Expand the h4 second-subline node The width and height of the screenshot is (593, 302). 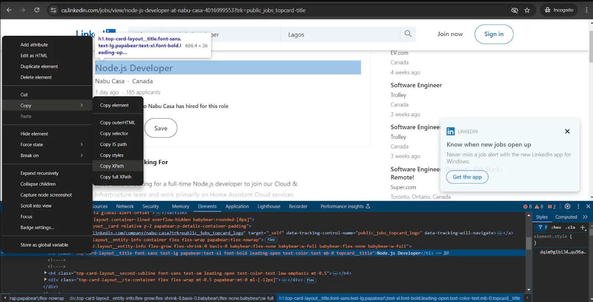click(x=46, y=273)
